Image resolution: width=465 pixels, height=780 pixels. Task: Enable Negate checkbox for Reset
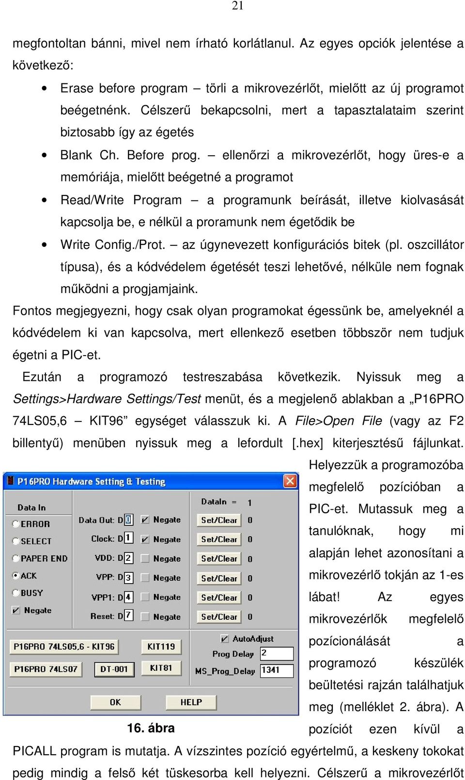point(145,617)
